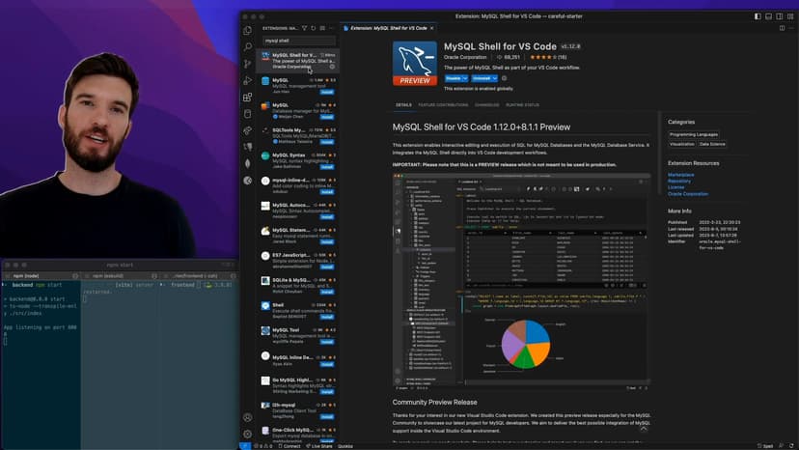Viewport: 799px width, 450px height.
Task: Switch to the Changelog tab
Action: point(487,104)
